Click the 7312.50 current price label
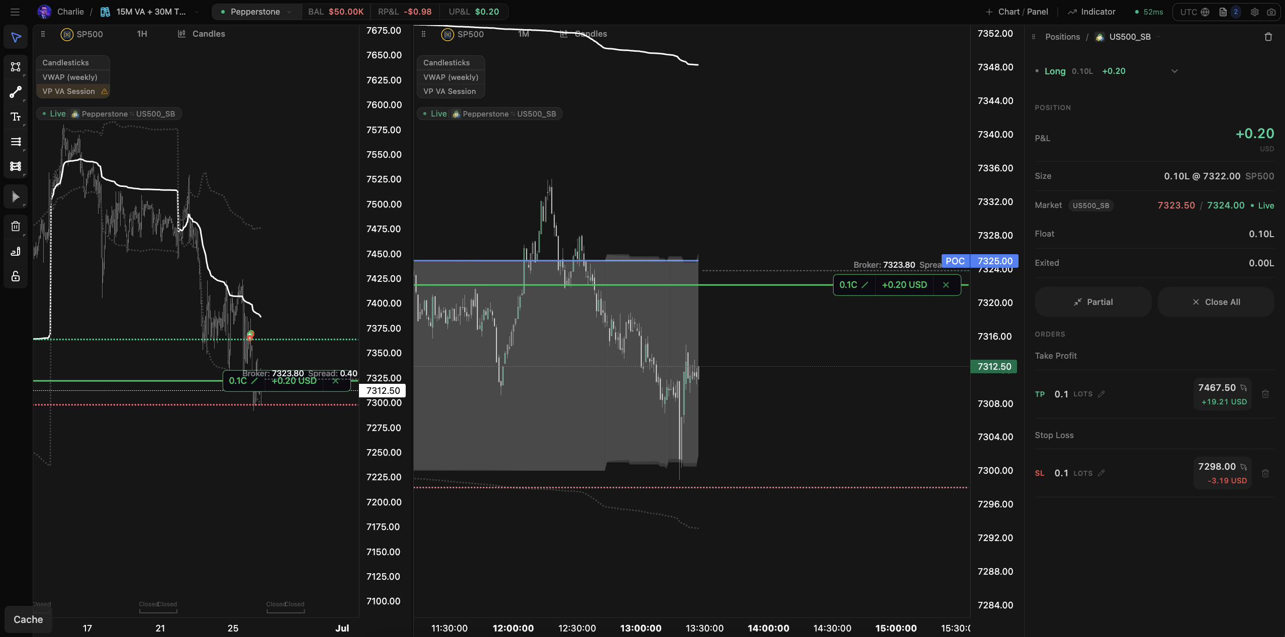Image resolution: width=1285 pixels, height=637 pixels. click(x=994, y=367)
